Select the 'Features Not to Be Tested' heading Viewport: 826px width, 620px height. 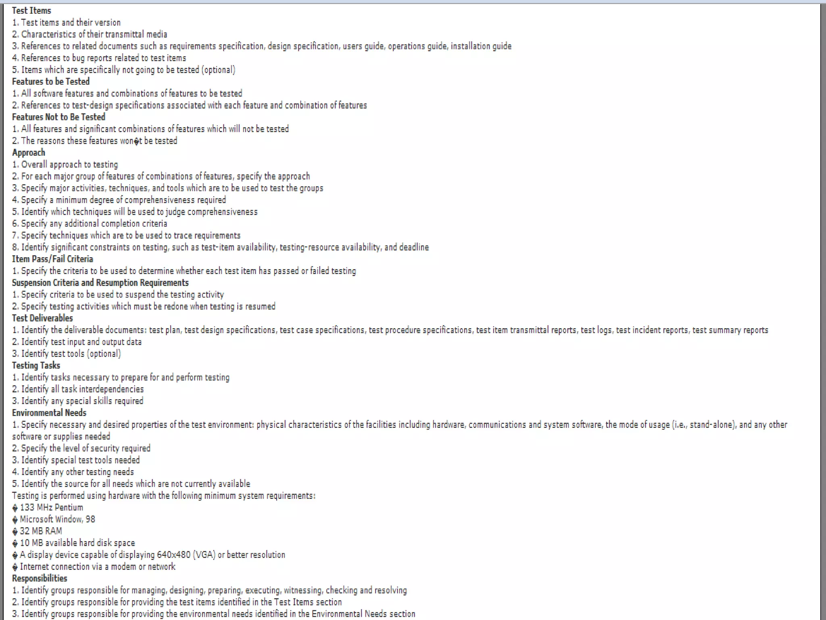[x=58, y=117]
